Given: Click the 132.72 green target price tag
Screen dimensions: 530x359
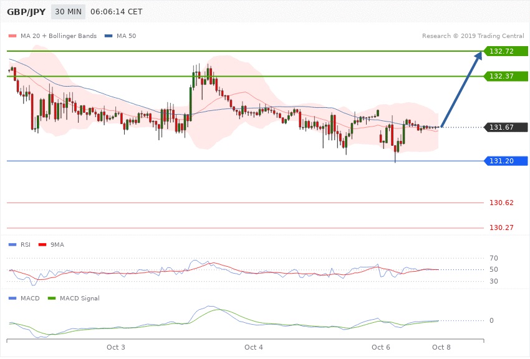Looking at the screenshot, I should [505, 51].
